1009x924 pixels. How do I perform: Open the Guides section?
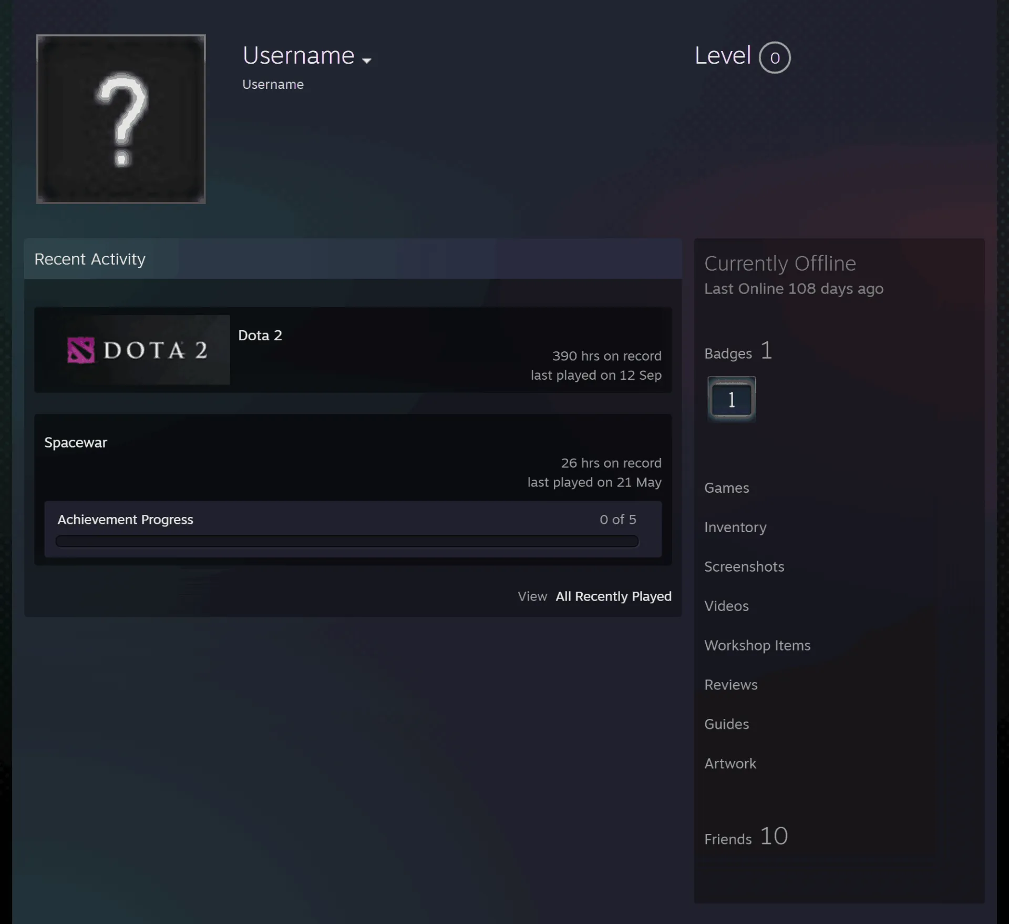tap(727, 725)
